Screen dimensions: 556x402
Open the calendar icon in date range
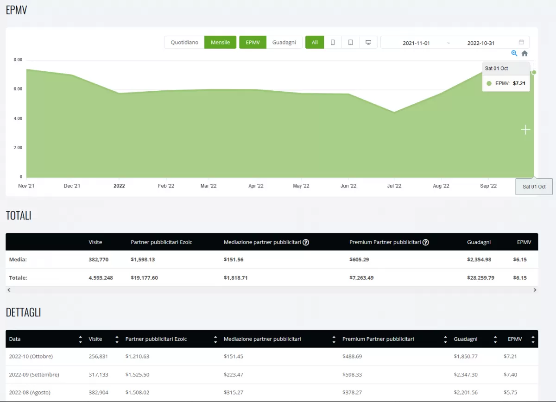pyautogui.click(x=521, y=43)
